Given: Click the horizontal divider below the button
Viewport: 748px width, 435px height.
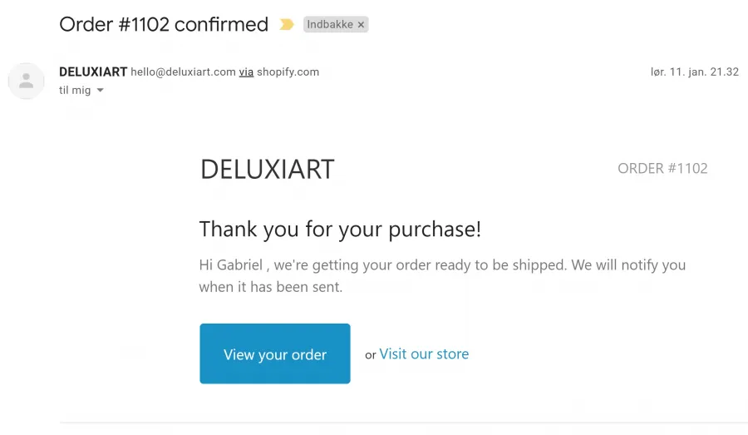Looking at the screenshot, I should [404, 423].
